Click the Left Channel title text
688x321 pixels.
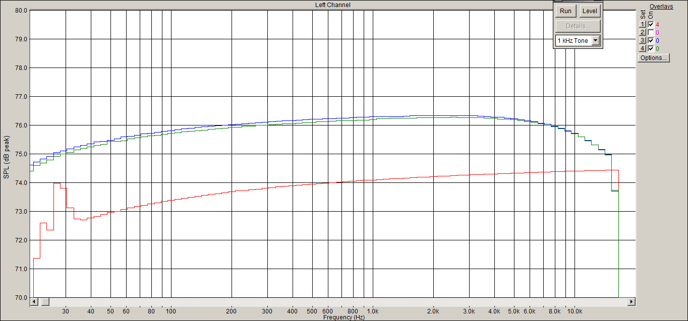(333, 5)
